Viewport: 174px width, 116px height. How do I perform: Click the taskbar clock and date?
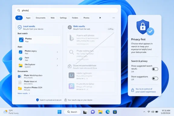[x=166, y=112]
